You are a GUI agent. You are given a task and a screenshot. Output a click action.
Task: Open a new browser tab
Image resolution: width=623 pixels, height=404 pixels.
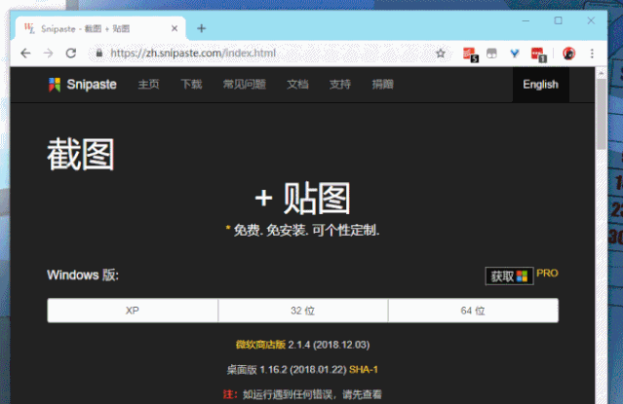pyautogui.click(x=202, y=28)
